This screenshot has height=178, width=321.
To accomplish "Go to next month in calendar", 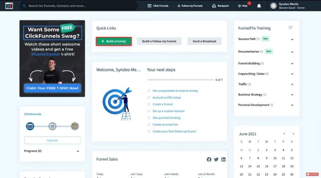I will click(293, 134).
